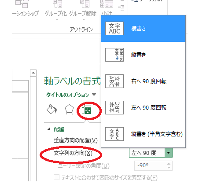Expand the タイトルのオプション dropdown
210x191 pixels.
point(94,95)
